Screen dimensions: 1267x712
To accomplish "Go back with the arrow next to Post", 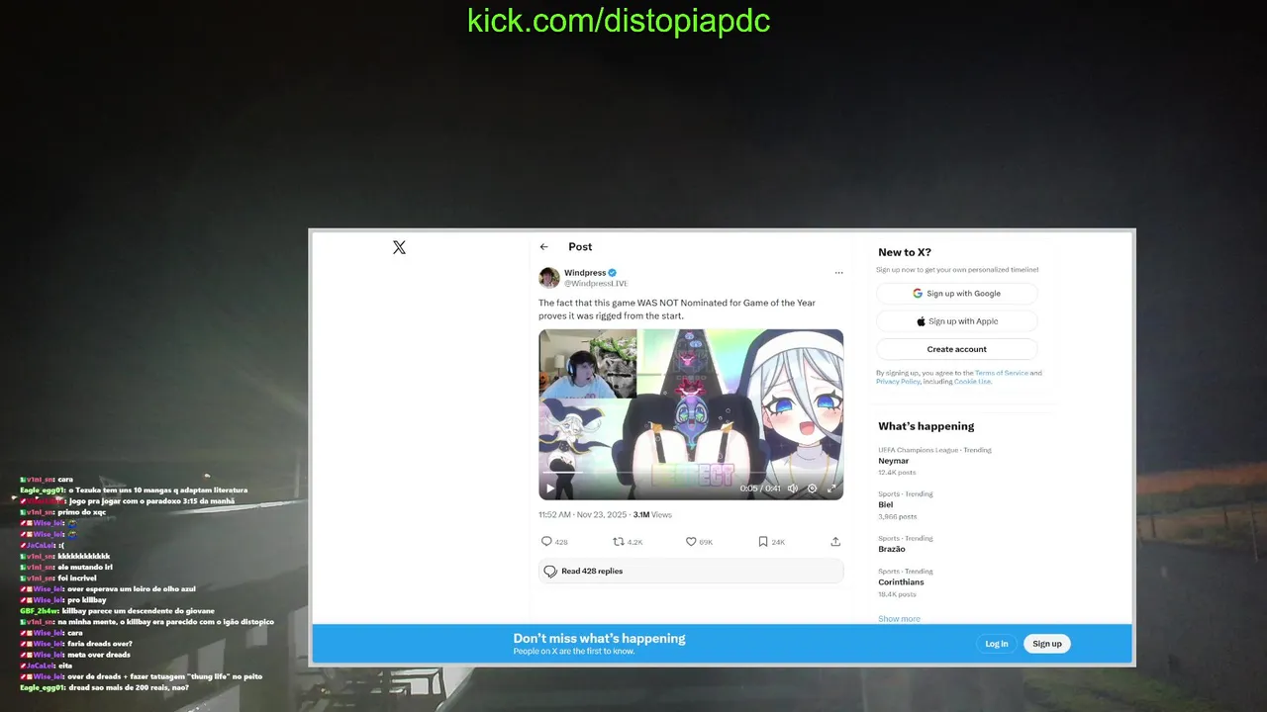I will pyautogui.click(x=543, y=247).
